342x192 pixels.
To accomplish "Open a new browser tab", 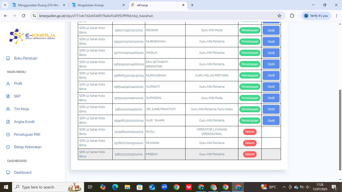I will point(192,5).
